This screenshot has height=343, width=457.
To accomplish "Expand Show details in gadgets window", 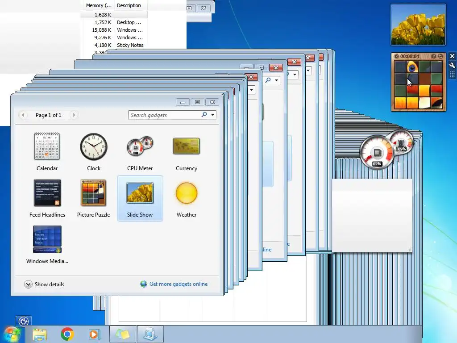I will [44, 284].
